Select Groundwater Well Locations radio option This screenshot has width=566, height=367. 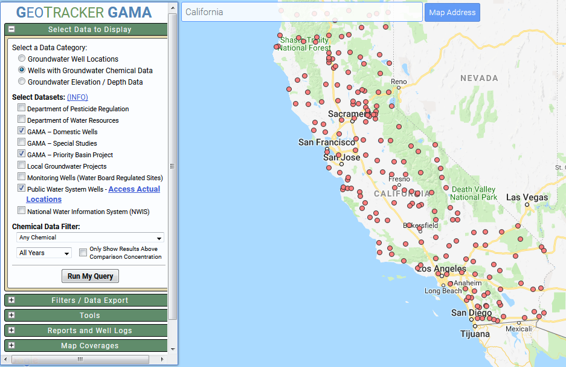[x=22, y=59]
